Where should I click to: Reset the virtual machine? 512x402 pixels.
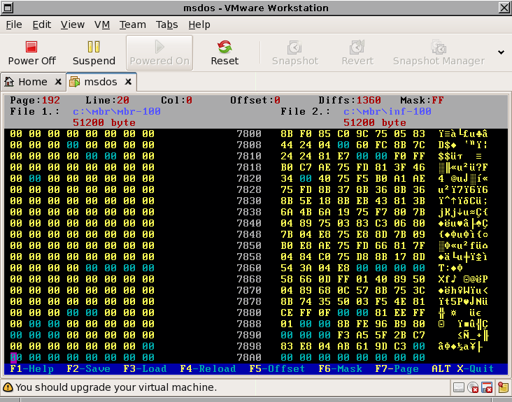225,53
